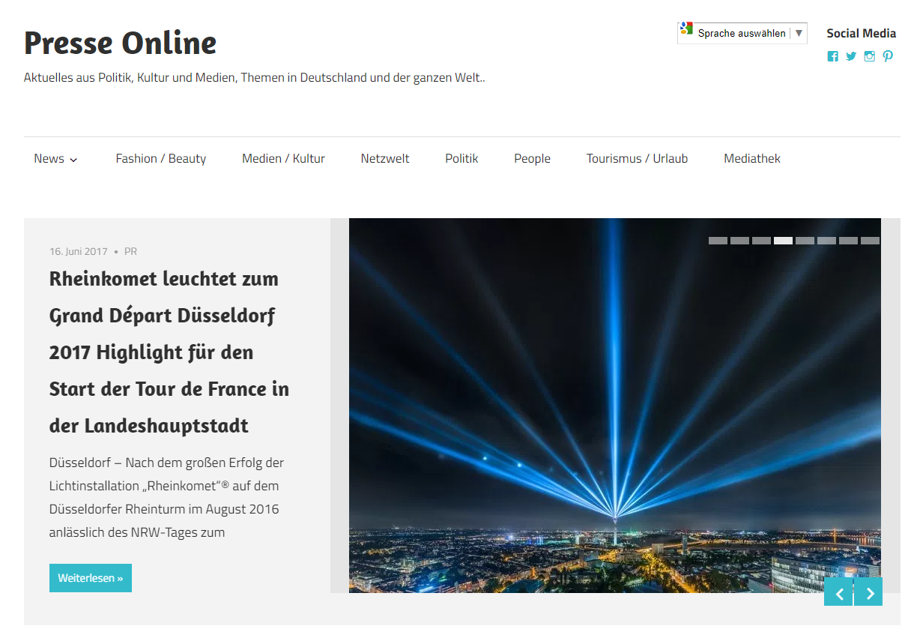Advance slider with the right arrow
The image size is (908, 638).
[868, 592]
